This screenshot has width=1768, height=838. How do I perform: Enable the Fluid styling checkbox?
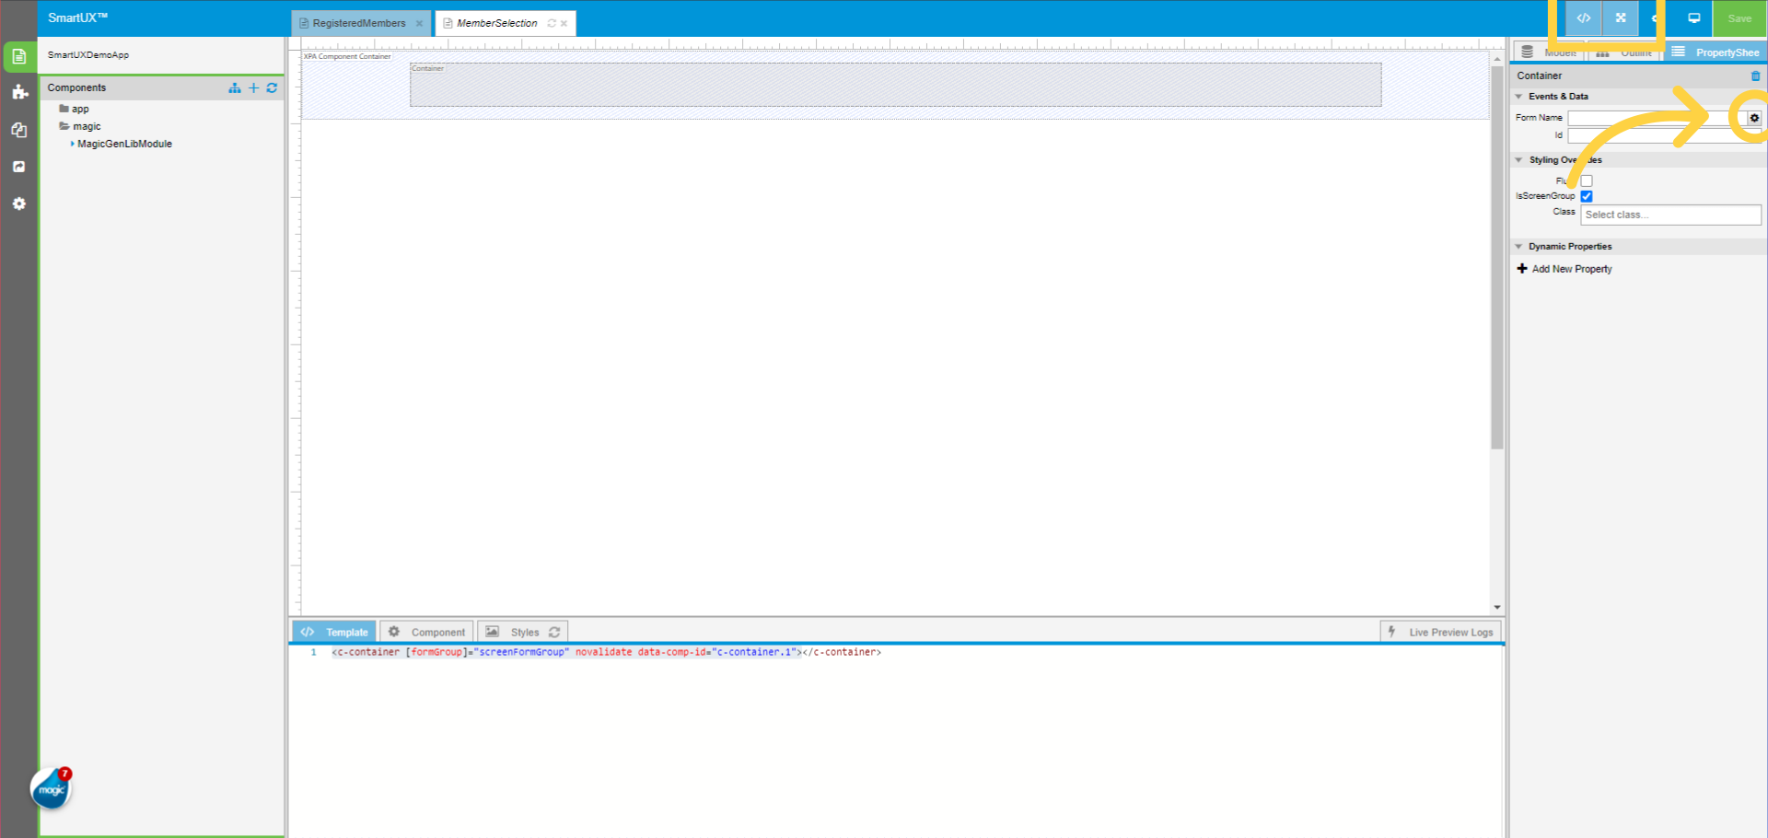pyautogui.click(x=1586, y=180)
